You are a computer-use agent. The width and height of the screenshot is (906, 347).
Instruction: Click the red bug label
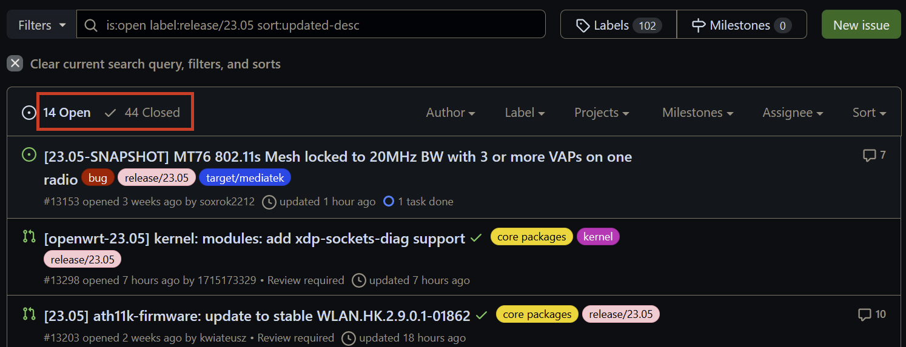pos(98,178)
